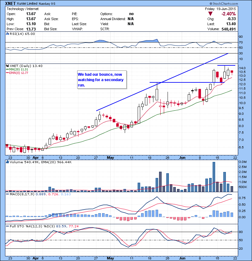Click the Annual Dividend label
The width and height of the screenshot is (252, 261).
coord(113,19)
